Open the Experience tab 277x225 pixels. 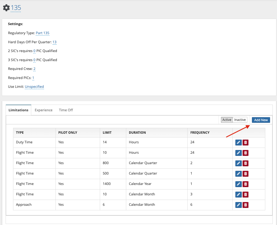tap(43, 110)
